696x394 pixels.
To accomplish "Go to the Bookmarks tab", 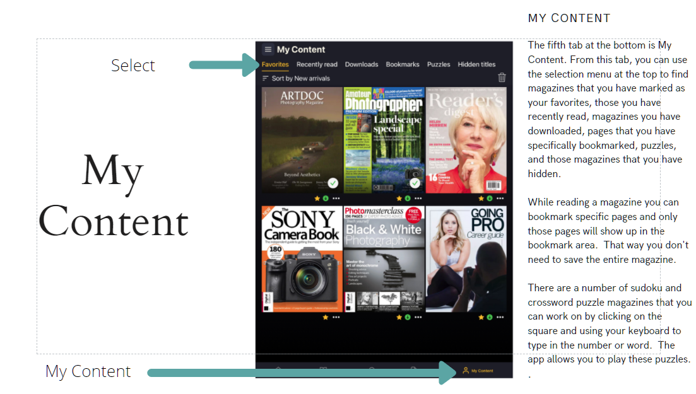I will (x=402, y=64).
